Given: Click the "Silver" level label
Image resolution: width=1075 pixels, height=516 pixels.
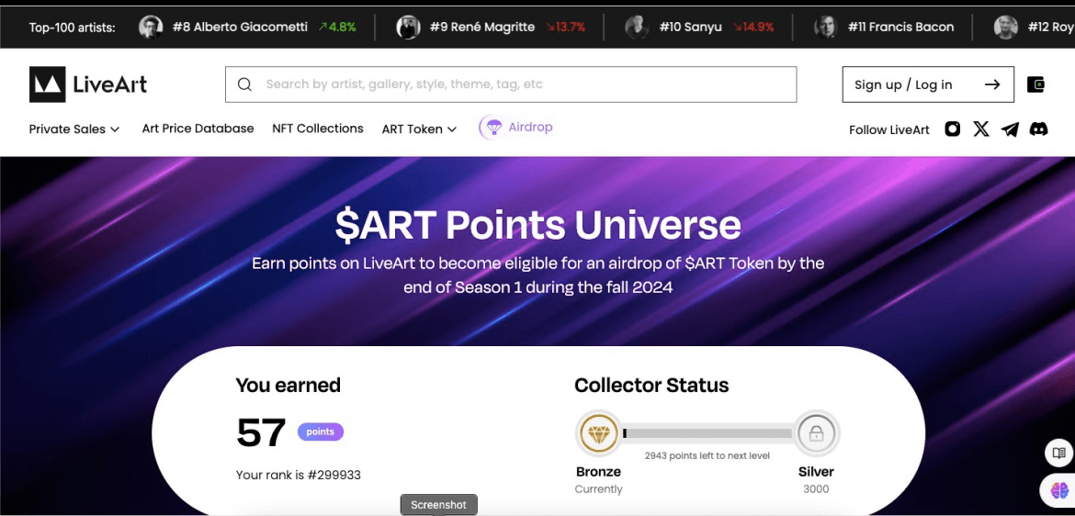Looking at the screenshot, I should (816, 472).
